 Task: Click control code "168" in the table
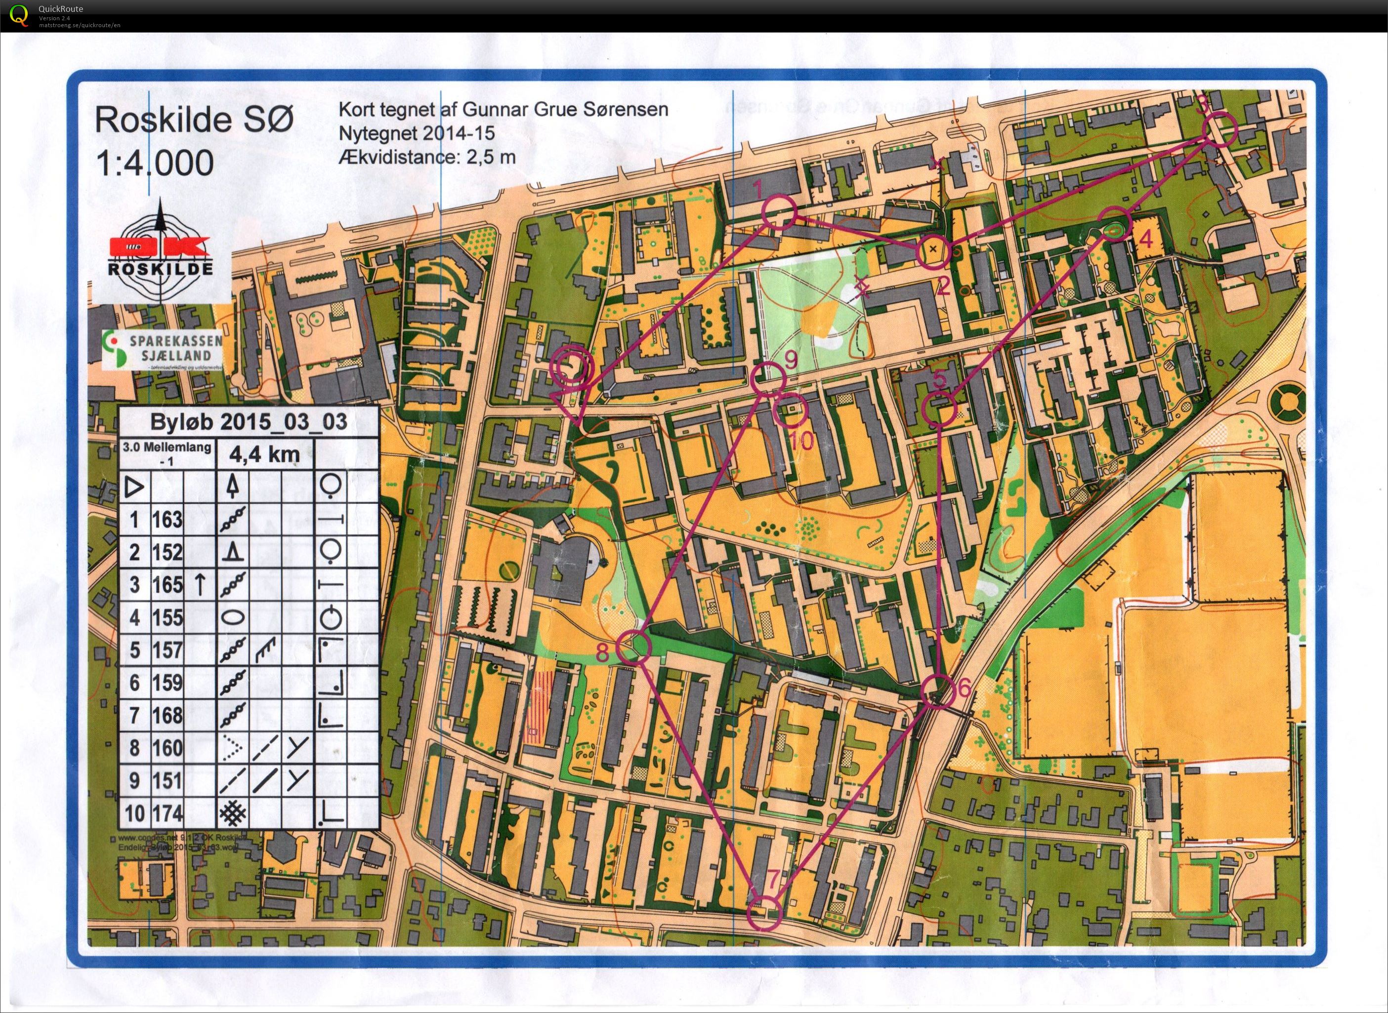pos(168,715)
